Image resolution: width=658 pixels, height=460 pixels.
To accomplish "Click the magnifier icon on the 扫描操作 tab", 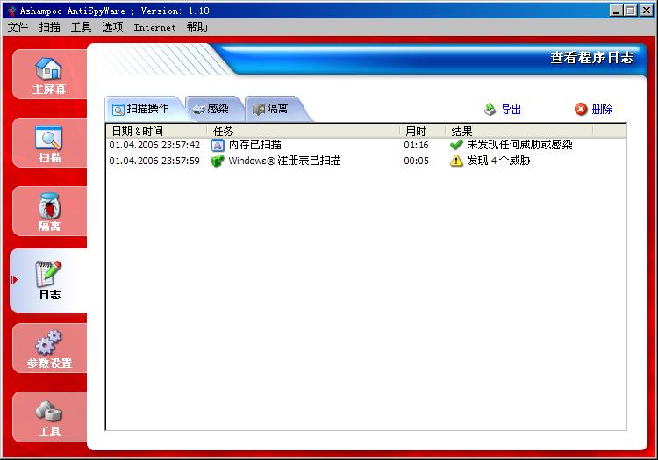I will coord(118,110).
